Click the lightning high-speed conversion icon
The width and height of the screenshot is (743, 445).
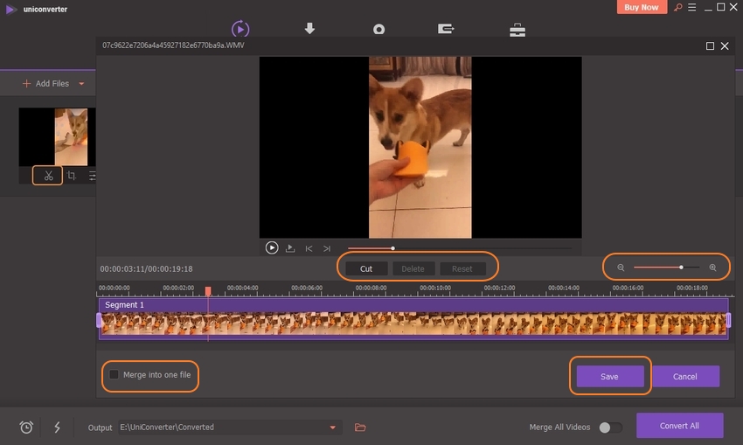tap(57, 428)
